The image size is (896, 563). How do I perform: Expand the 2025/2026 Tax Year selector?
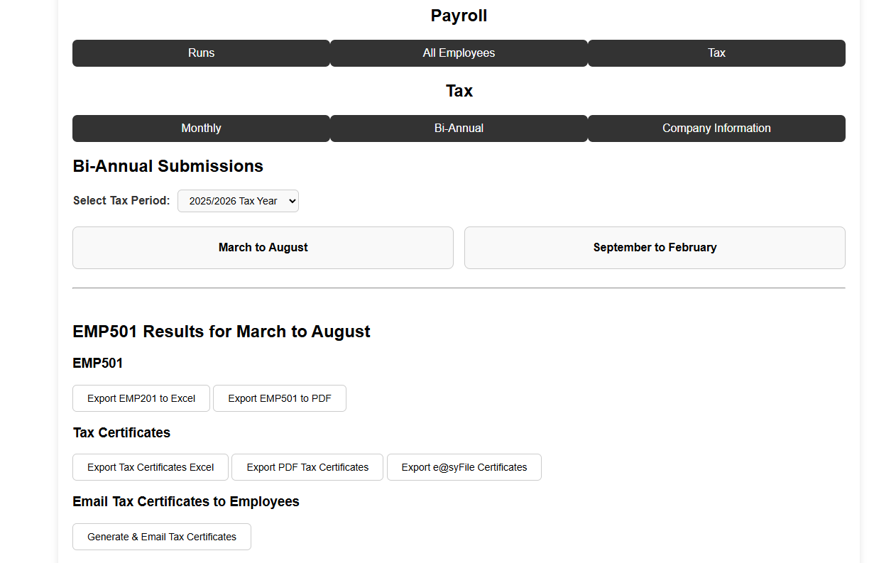[x=238, y=201]
